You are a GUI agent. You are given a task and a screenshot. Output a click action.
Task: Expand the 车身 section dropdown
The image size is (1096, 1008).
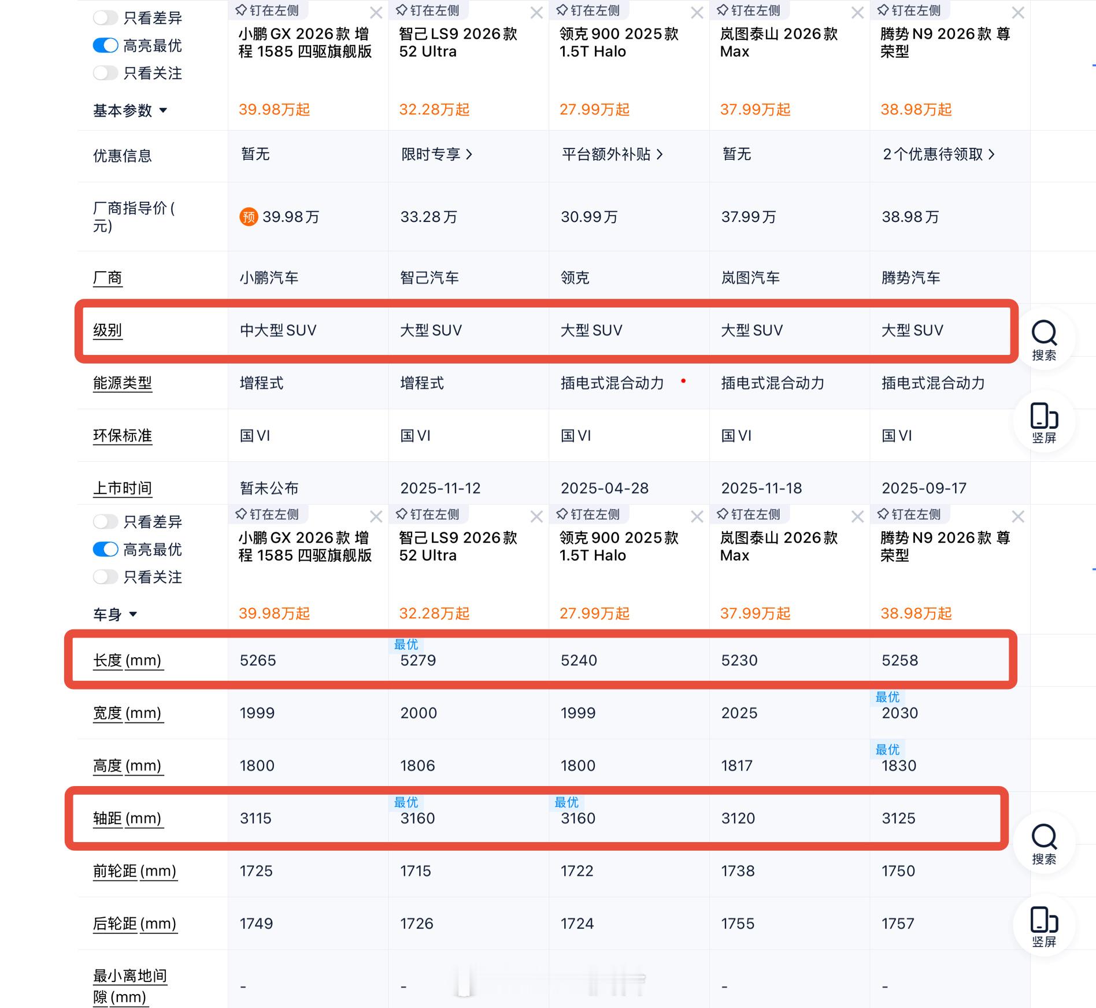[115, 614]
